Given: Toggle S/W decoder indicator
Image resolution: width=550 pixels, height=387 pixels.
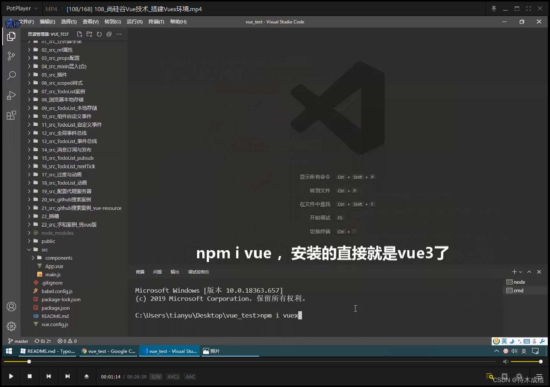Looking at the screenshot, I should point(156,377).
